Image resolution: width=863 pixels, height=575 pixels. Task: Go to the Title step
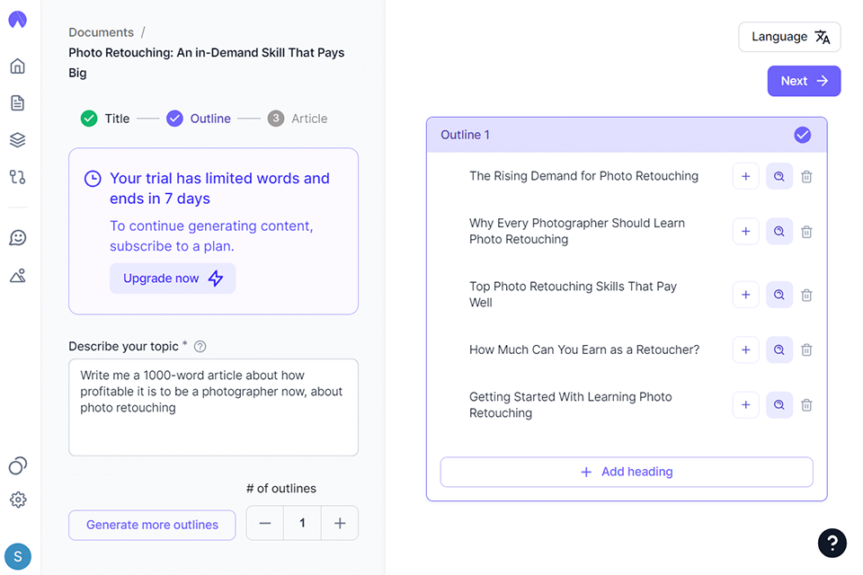tap(105, 119)
